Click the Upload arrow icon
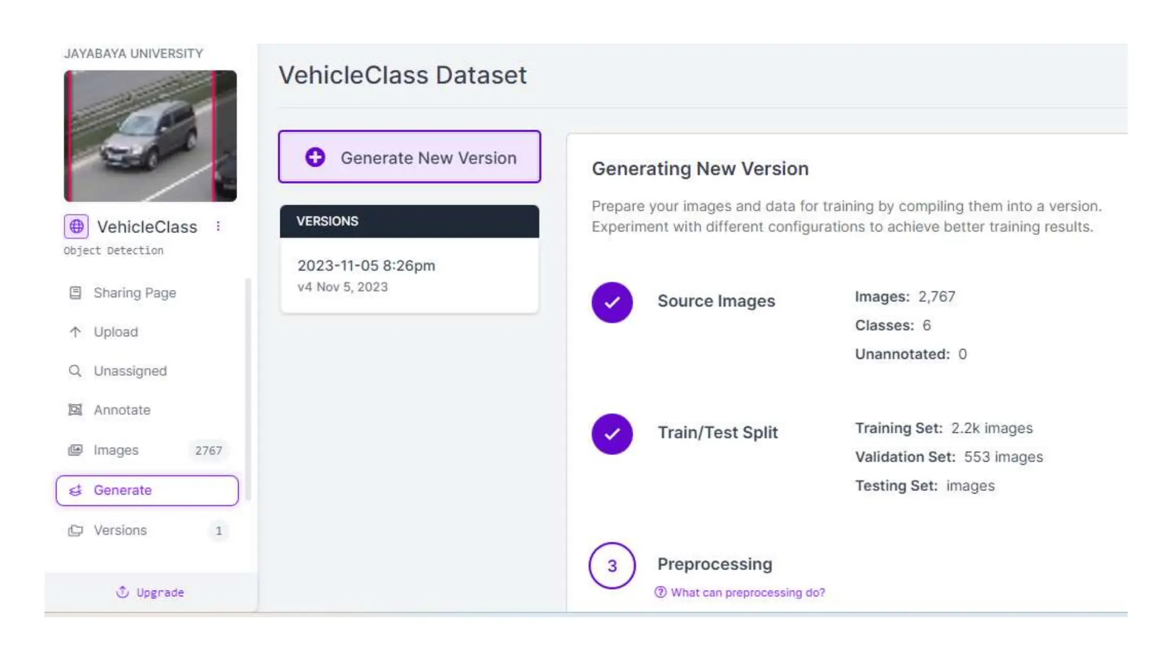1162x653 pixels. click(x=75, y=332)
